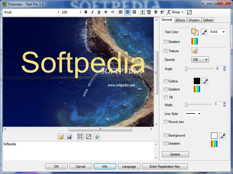The height and width of the screenshot is (174, 233).
Task: Toggle strikethrough formatting
Action: coord(106,12)
